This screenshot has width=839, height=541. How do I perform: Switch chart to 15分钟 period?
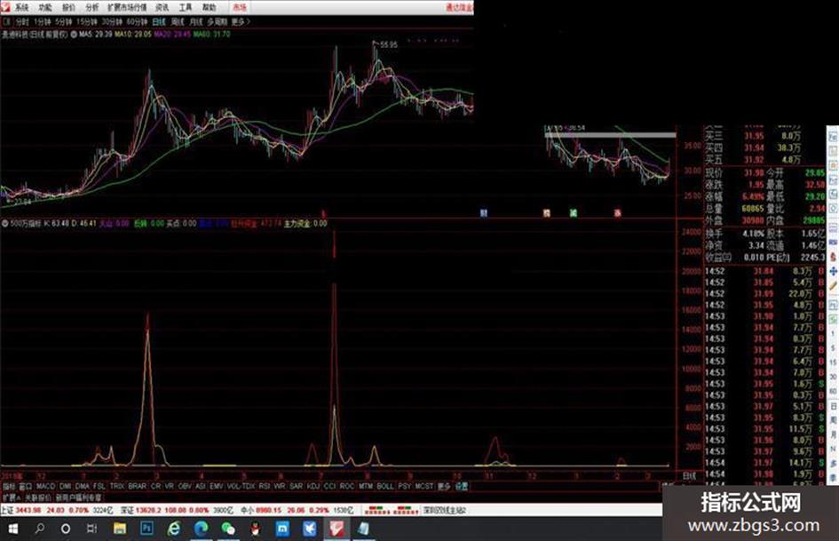86,22
